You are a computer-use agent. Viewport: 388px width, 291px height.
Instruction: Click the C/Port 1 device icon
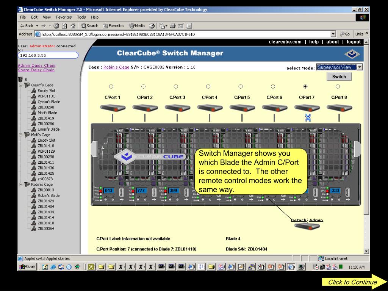tap(113, 108)
